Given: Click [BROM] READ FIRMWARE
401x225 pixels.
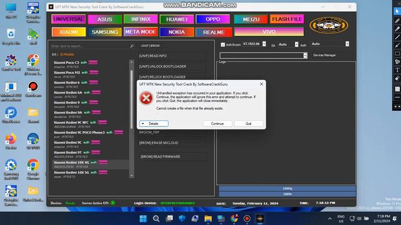Looking at the screenshot, I should click(173, 156).
